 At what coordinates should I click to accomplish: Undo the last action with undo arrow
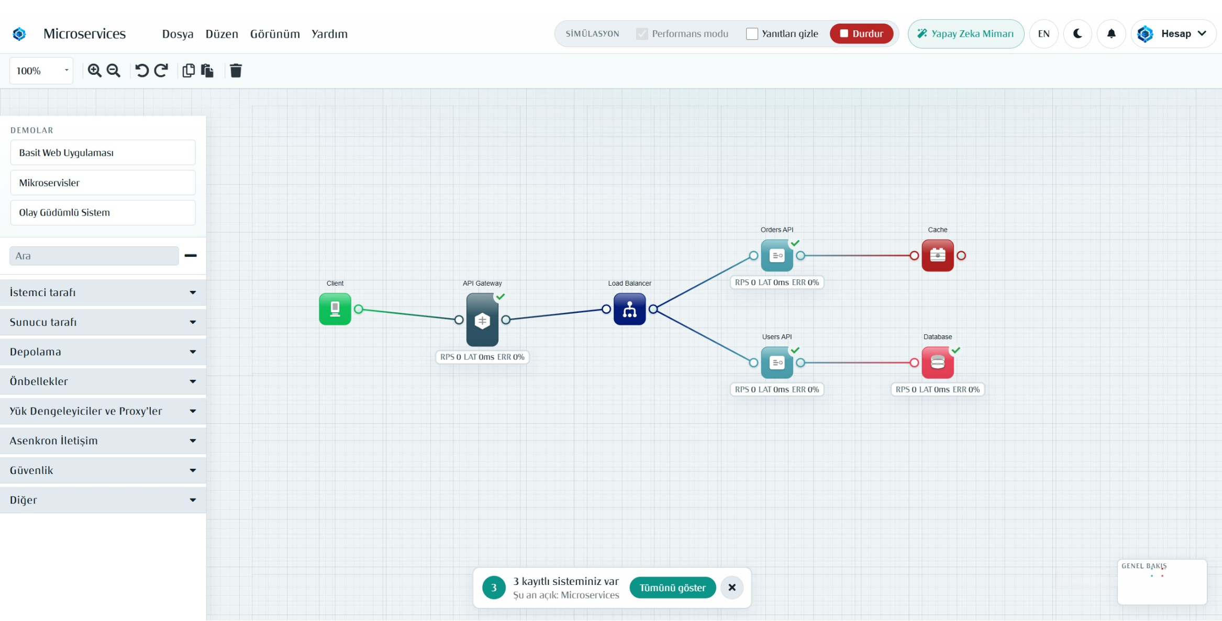click(x=142, y=71)
